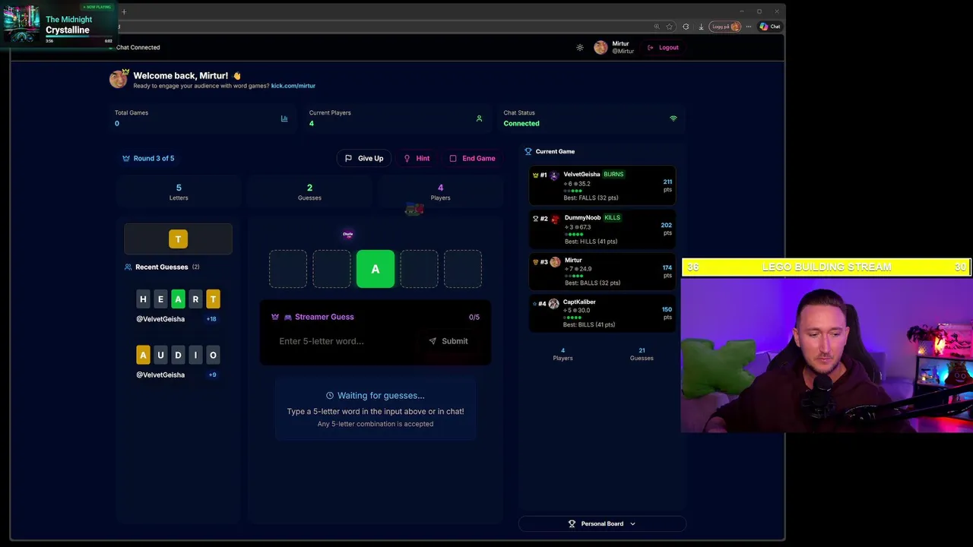
Task: Open the Mirtur profile avatar in the header
Action: pyautogui.click(x=601, y=47)
